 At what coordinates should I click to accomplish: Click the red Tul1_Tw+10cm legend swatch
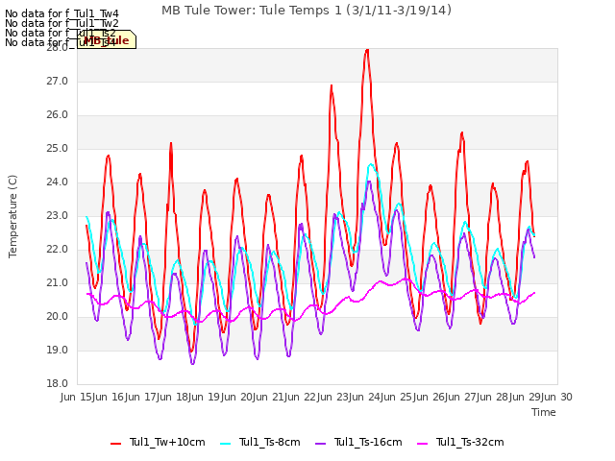point(115,444)
